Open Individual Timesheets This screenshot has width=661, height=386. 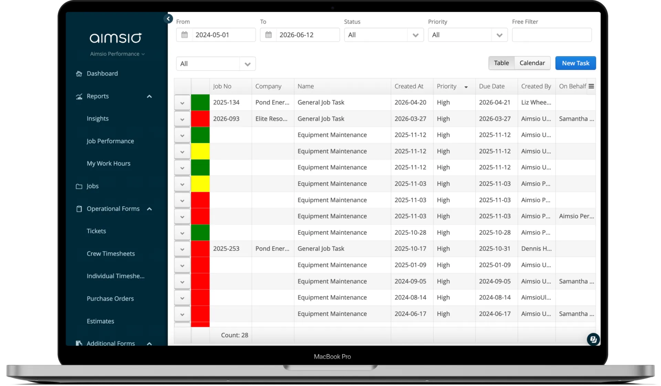[116, 276]
